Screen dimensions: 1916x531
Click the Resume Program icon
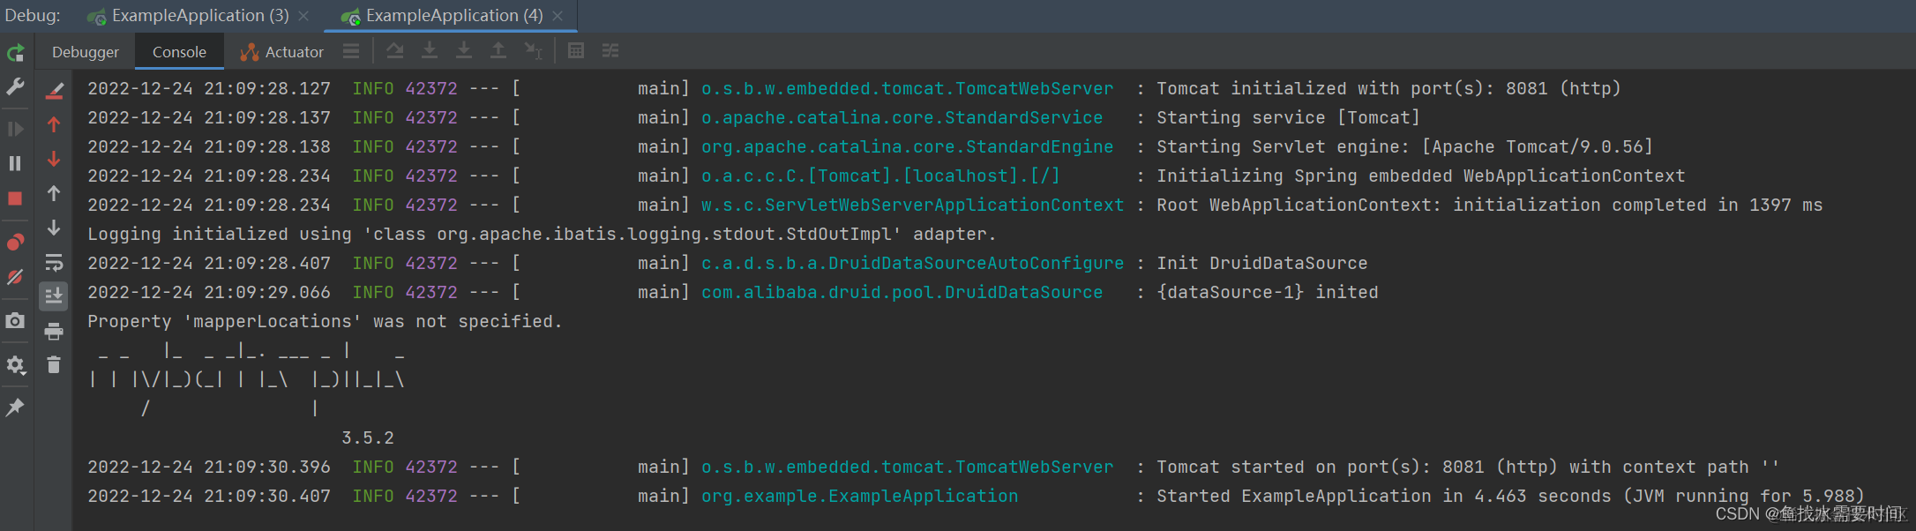pyautogui.click(x=15, y=129)
